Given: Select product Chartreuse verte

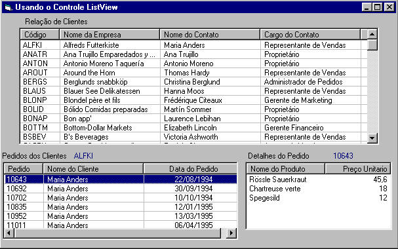Looking at the screenshot, I should pyautogui.click(x=275, y=189).
